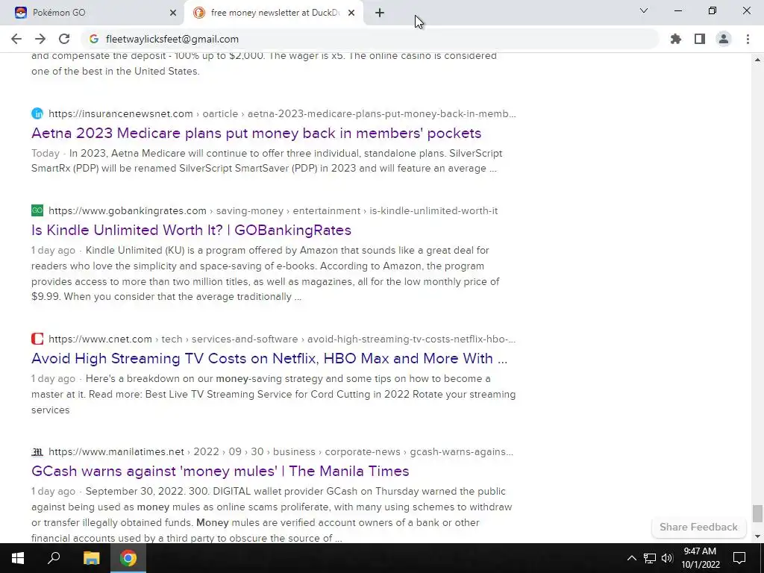
Task: Open the Chrome profile avatar
Action: click(x=724, y=39)
